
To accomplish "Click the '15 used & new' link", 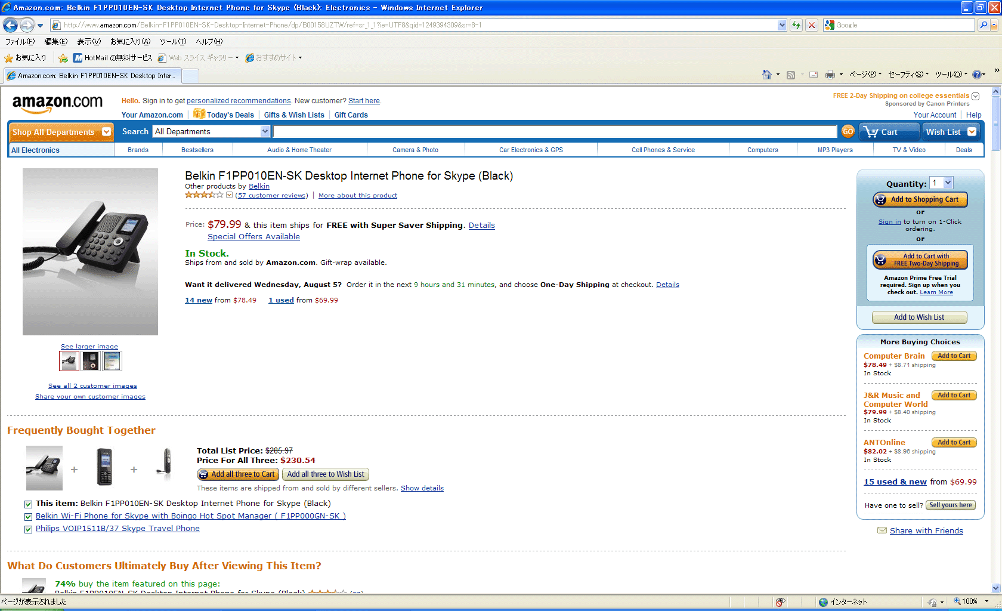I will click(x=895, y=482).
